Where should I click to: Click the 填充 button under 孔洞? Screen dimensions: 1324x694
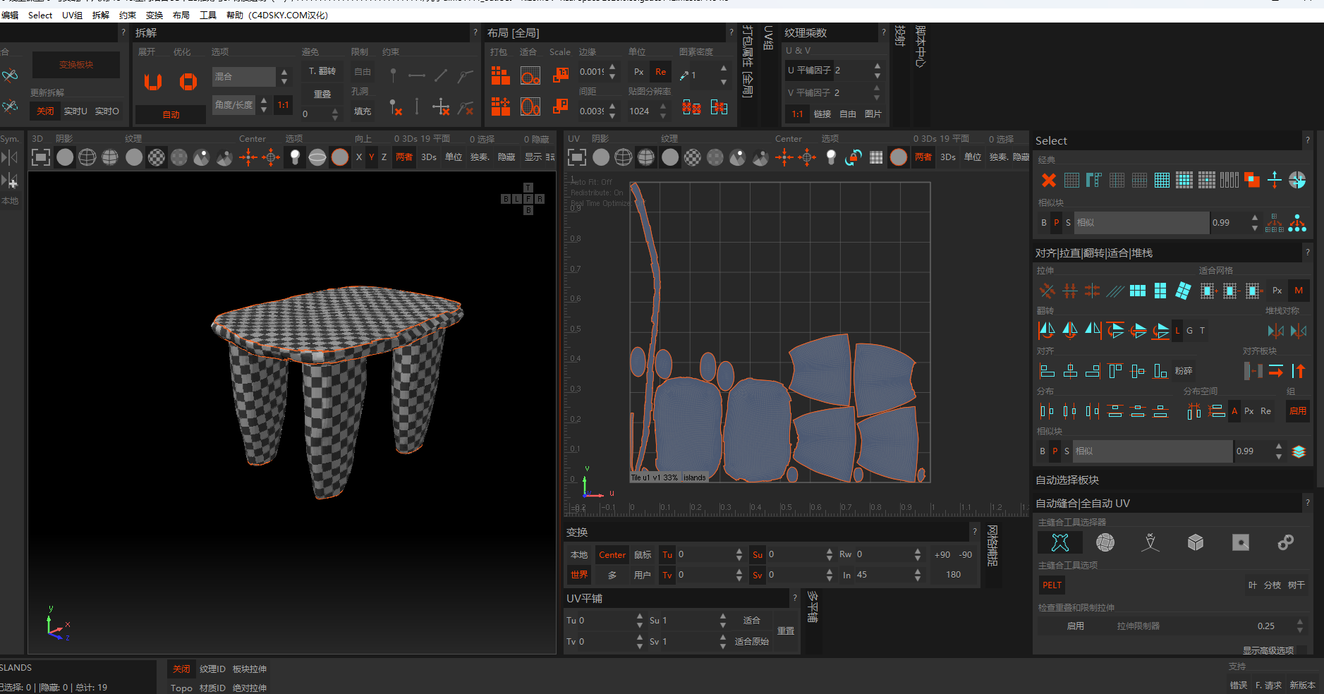[x=363, y=111]
